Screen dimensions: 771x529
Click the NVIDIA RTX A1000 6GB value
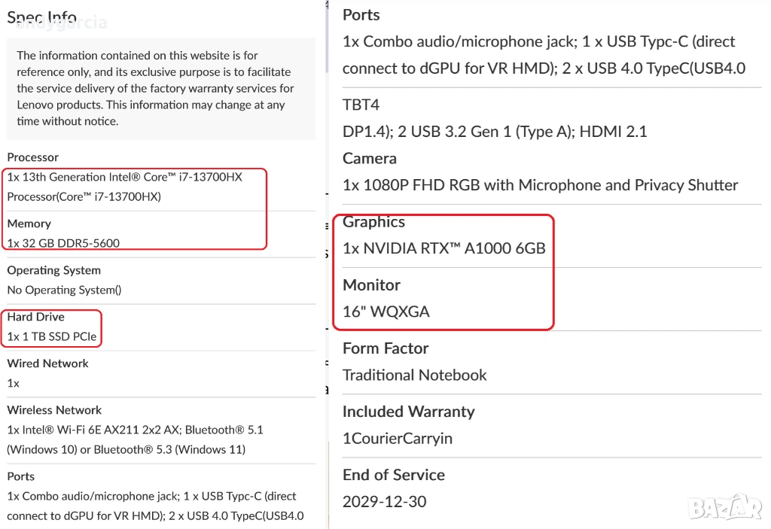(443, 248)
